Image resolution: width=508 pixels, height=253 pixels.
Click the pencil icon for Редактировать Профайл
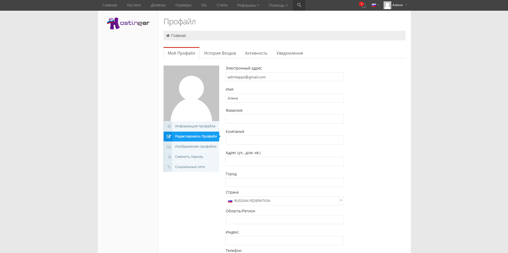pos(169,136)
